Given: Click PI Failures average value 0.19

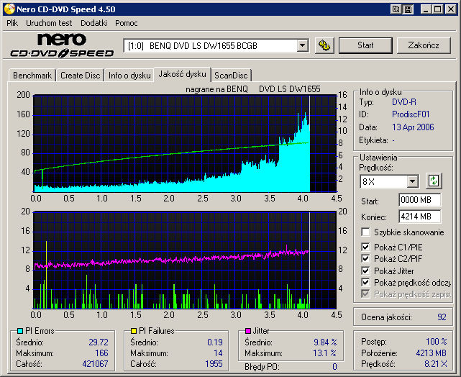Looking at the screenshot, I should 215,342.
